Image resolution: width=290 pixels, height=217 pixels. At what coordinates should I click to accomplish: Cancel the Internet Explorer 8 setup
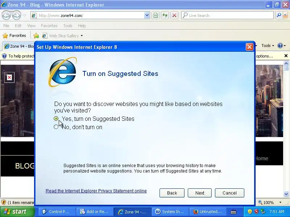tap(229, 193)
